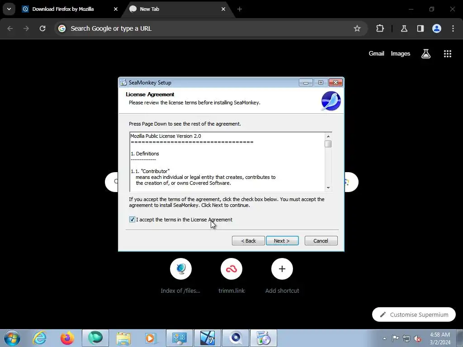Click the Back button in SeaMonkey Setup

click(248, 241)
